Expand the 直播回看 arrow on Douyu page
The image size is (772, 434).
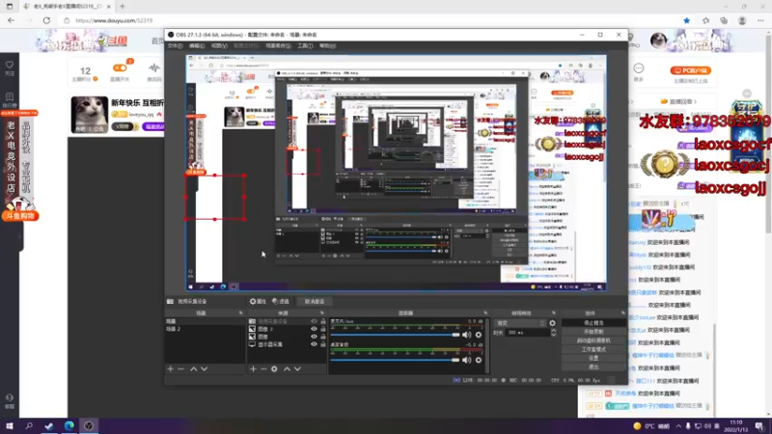coord(695,101)
